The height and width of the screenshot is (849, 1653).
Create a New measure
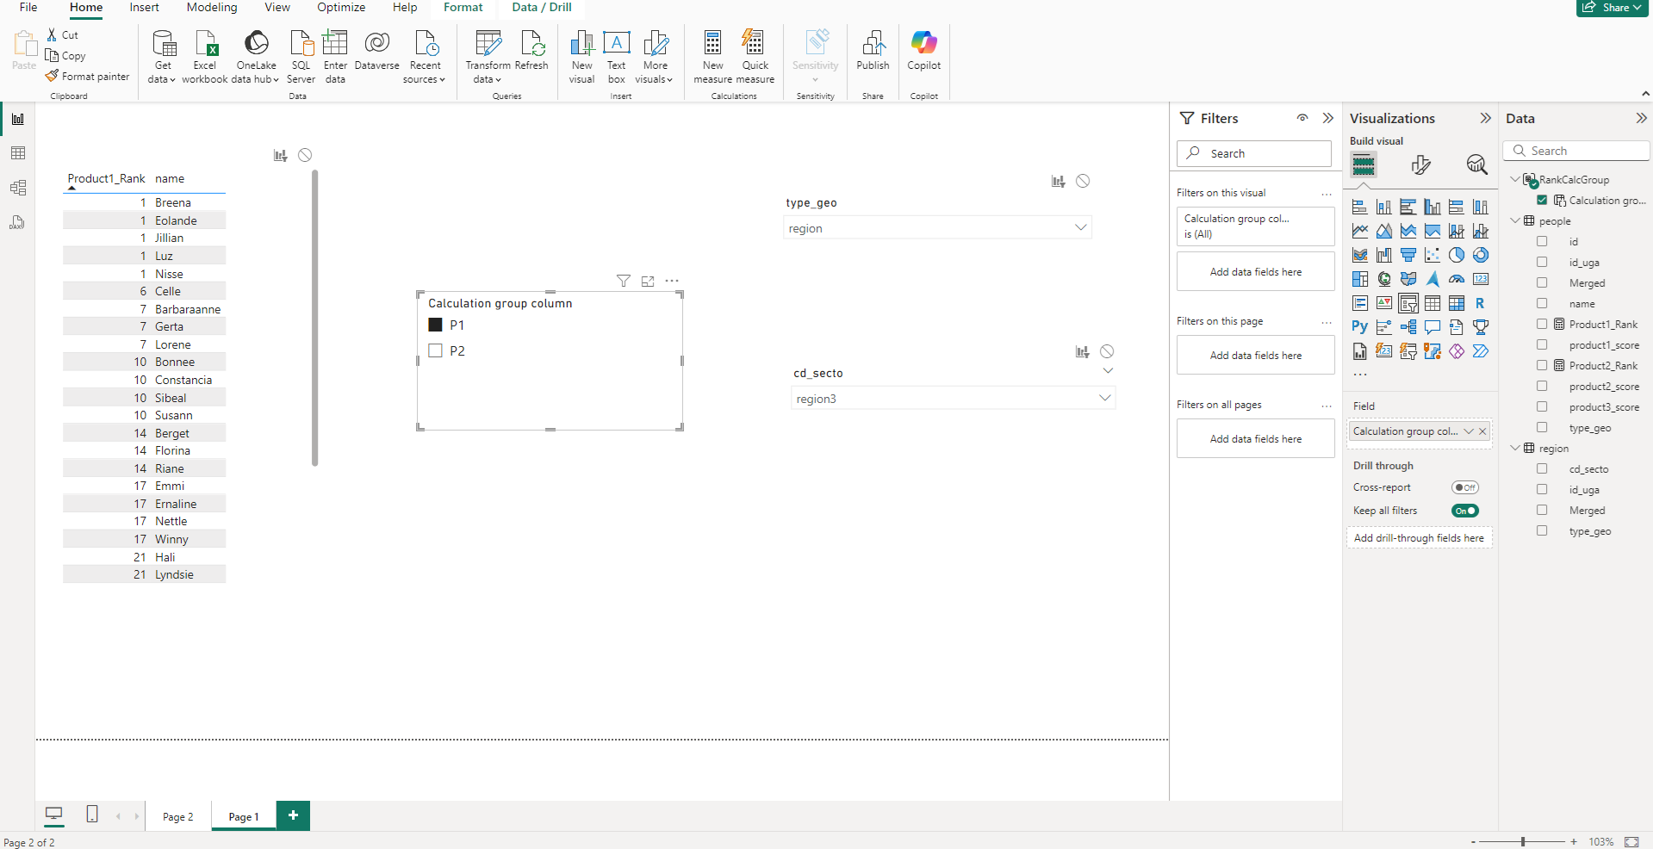tap(713, 57)
